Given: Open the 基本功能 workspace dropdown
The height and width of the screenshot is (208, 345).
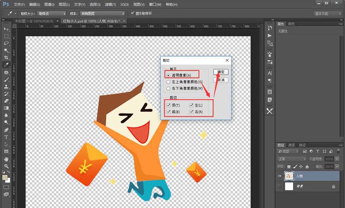Looking at the screenshot, I should pos(327,13).
